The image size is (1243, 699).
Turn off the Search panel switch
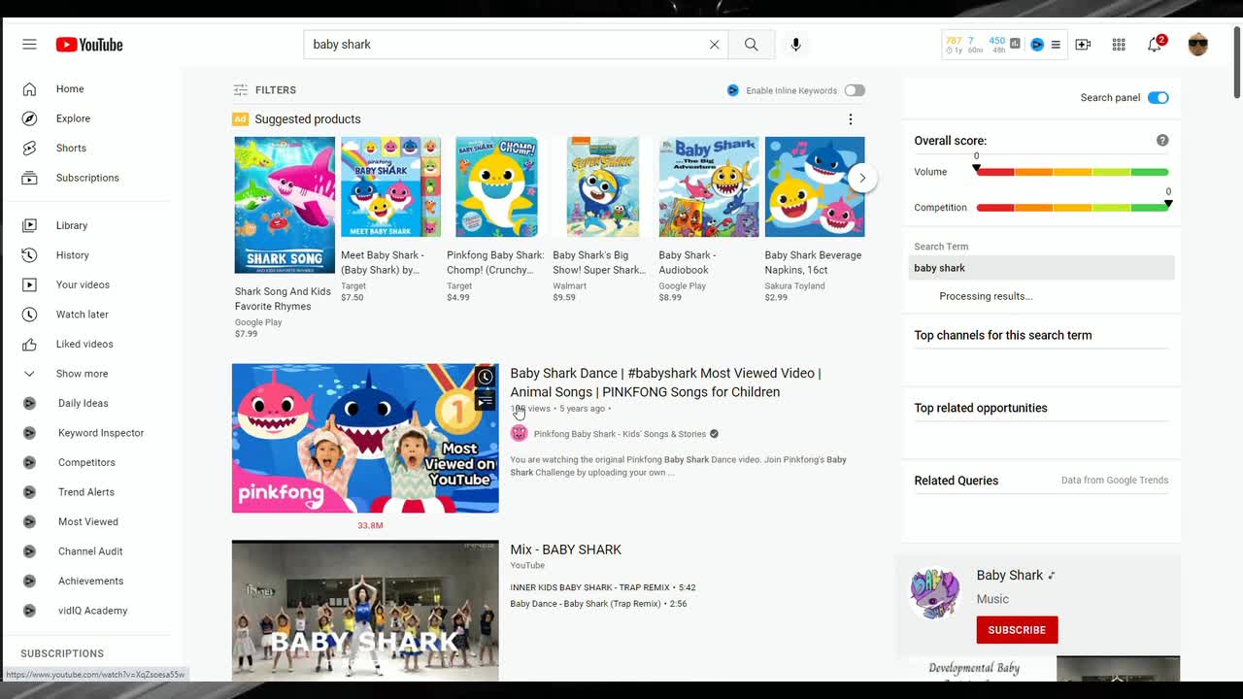pos(1159,98)
